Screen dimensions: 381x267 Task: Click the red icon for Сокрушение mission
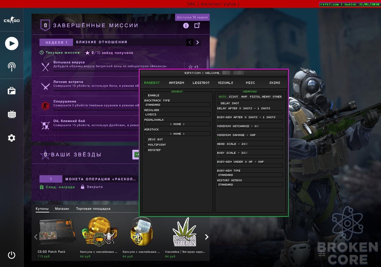[46, 106]
